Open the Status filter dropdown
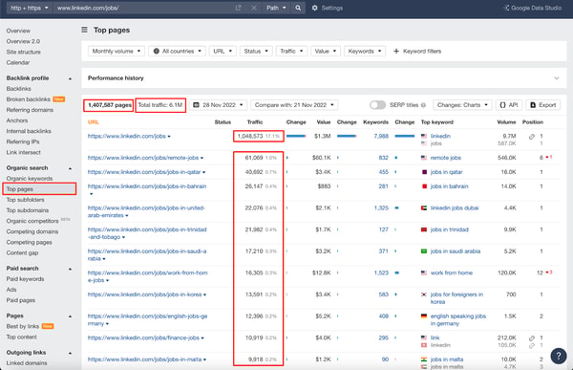Screen dimensions: 573x370 (x=256, y=52)
